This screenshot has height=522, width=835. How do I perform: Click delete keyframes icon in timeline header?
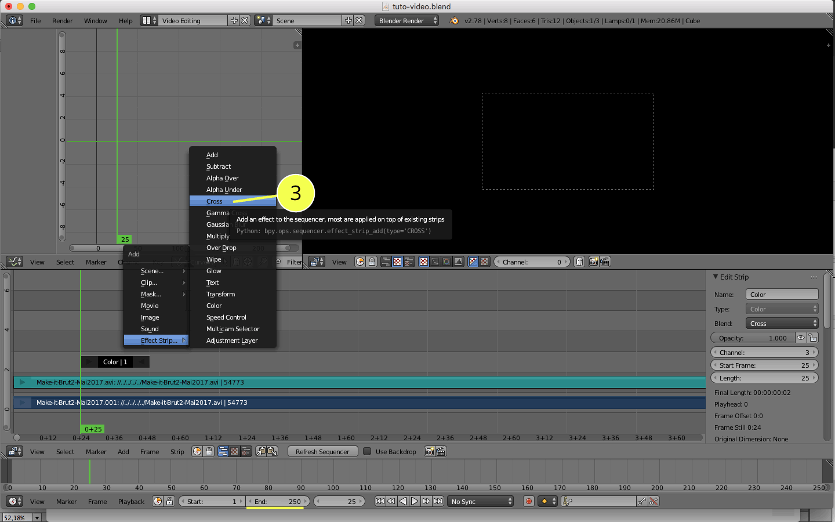[x=654, y=501]
